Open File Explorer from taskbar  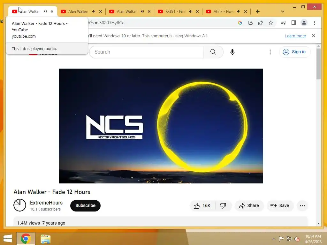(x=45, y=239)
